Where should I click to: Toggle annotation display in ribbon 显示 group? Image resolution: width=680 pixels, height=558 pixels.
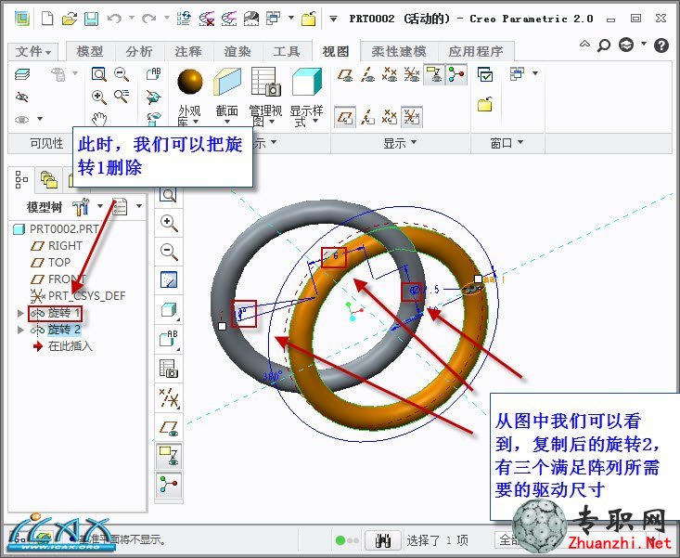434,74
